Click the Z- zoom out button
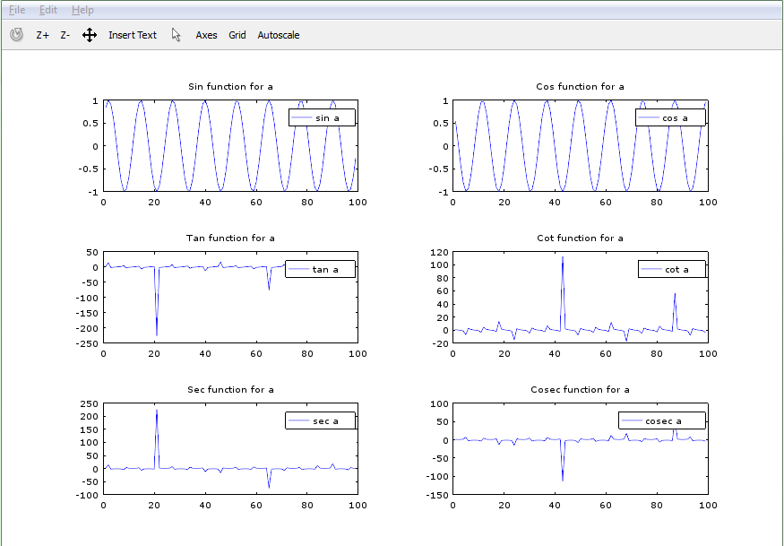The image size is (784, 546). [x=65, y=35]
